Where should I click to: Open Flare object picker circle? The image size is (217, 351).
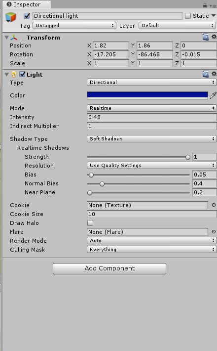click(x=214, y=232)
